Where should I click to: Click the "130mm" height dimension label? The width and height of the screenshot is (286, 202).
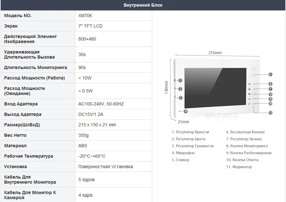166,88
